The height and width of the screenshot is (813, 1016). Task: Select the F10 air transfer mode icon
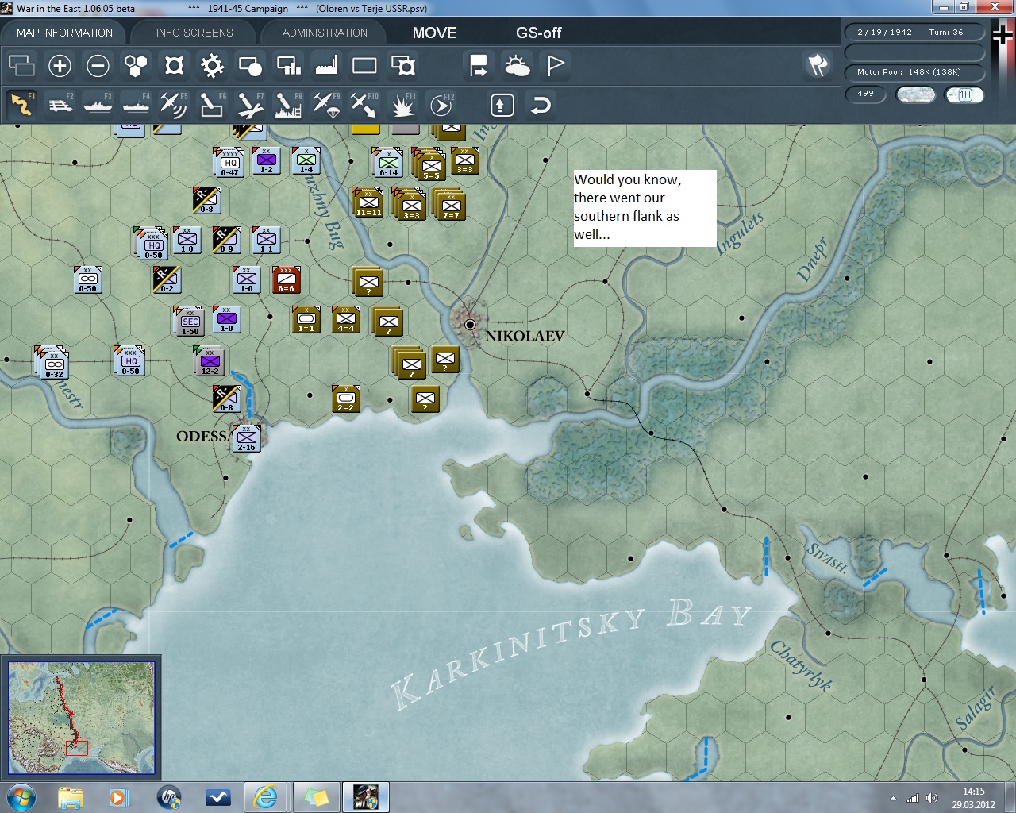click(x=364, y=105)
